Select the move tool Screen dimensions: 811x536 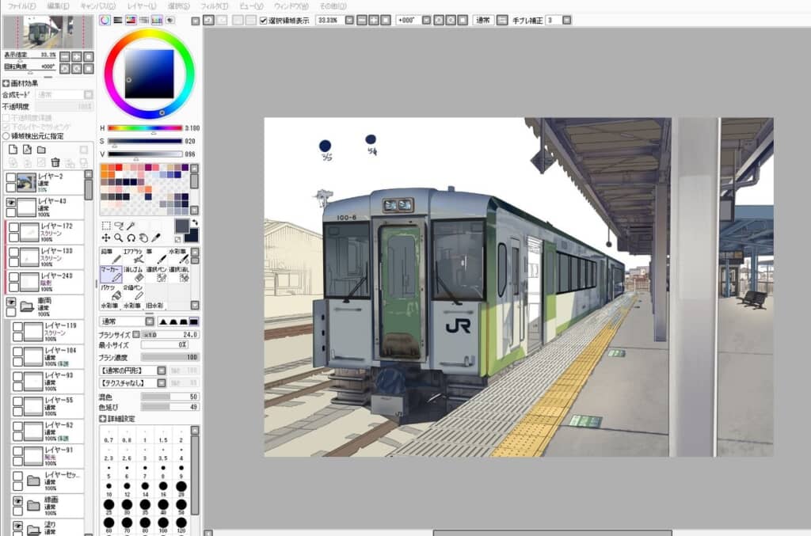(106, 238)
